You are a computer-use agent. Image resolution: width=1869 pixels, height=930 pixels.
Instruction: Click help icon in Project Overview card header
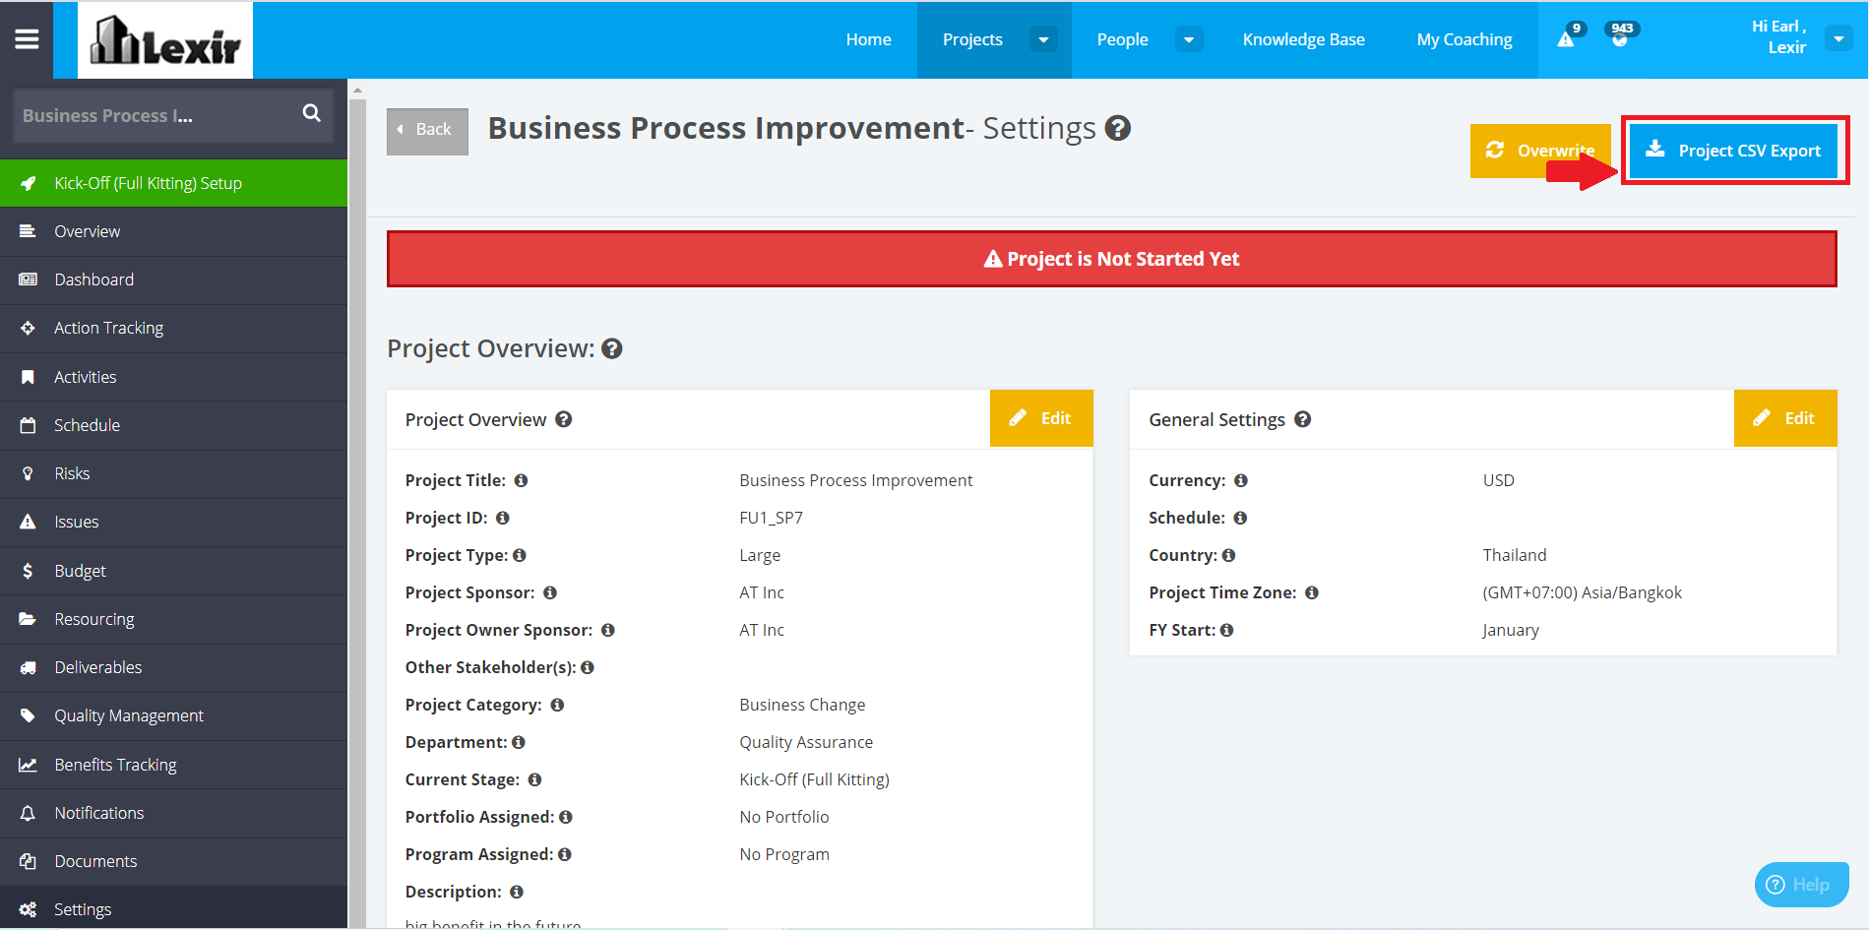click(564, 419)
